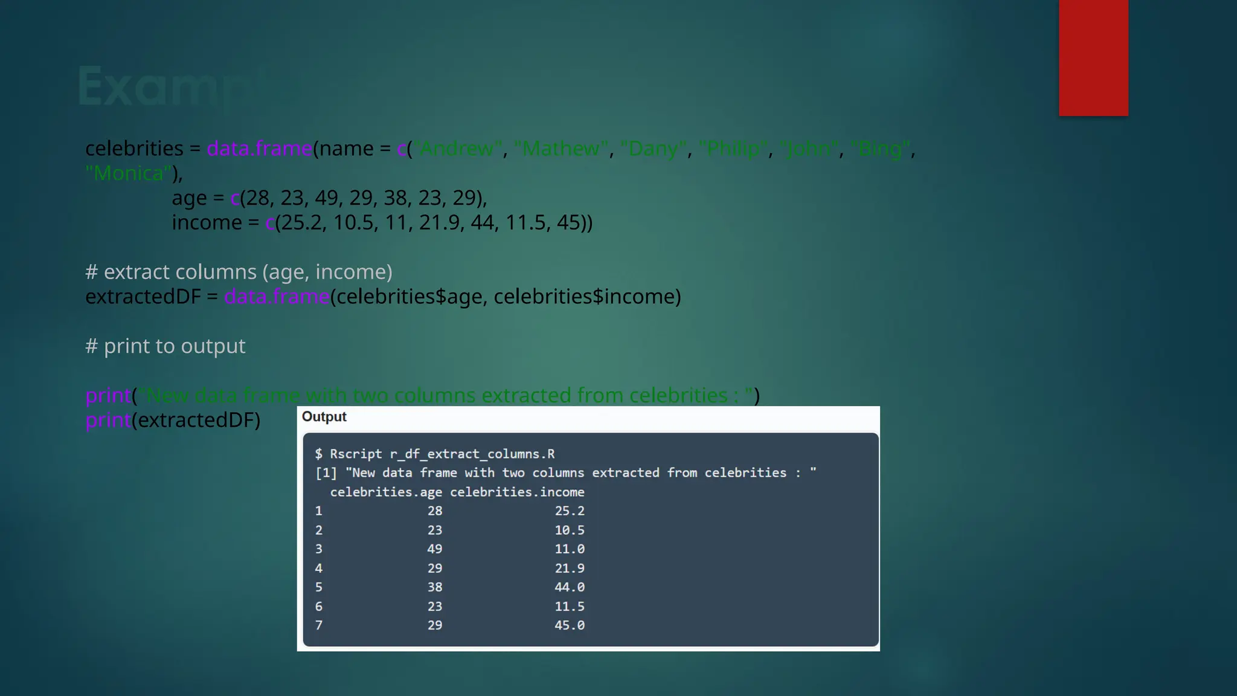1237x696 pixels.
Task: Click the income value 45.0 in row 7
Action: (570, 625)
